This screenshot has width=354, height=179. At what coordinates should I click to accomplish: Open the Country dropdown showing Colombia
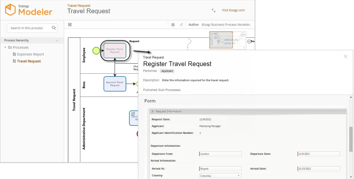click(220, 176)
